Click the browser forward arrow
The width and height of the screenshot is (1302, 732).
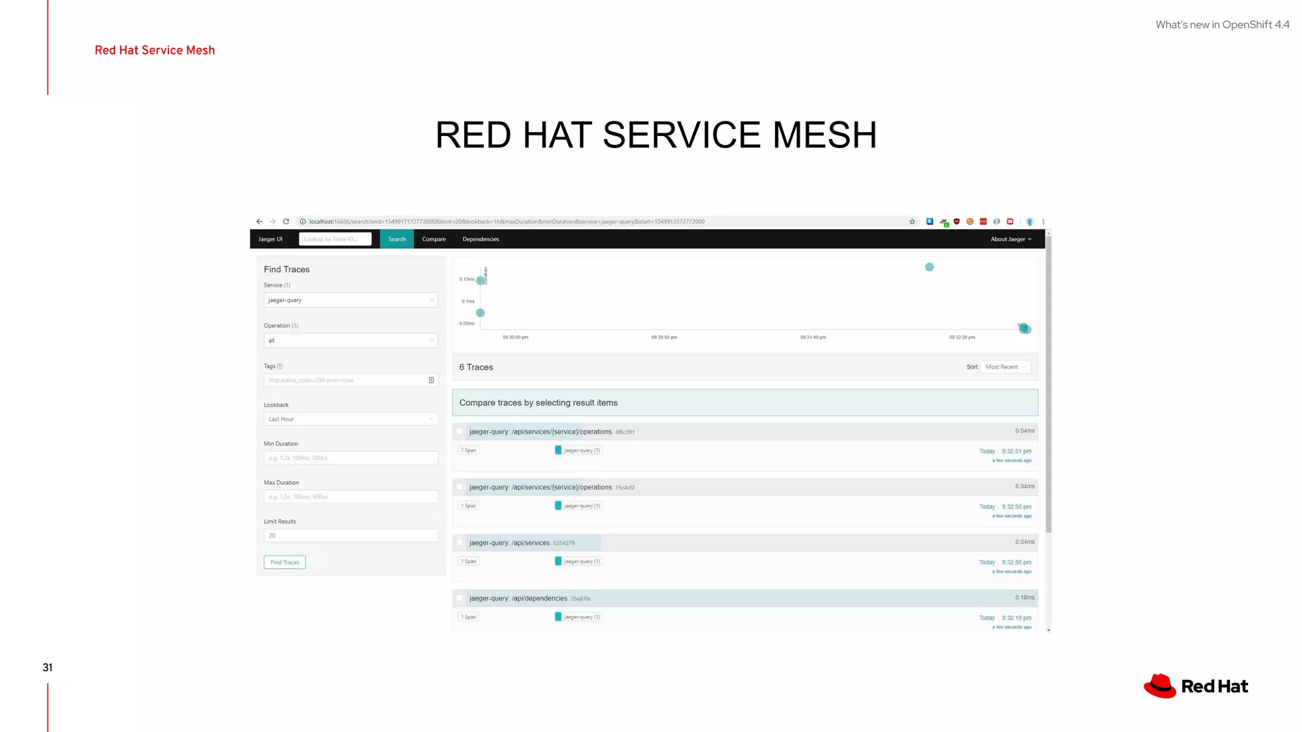(273, 222)
